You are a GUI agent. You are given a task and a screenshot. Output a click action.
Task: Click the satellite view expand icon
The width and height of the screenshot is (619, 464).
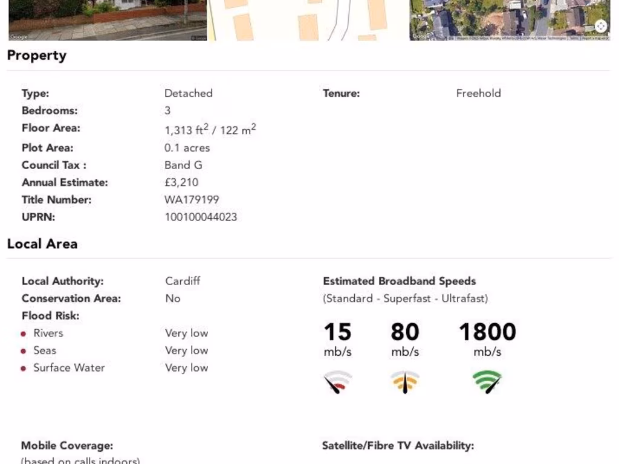point(600,25)
